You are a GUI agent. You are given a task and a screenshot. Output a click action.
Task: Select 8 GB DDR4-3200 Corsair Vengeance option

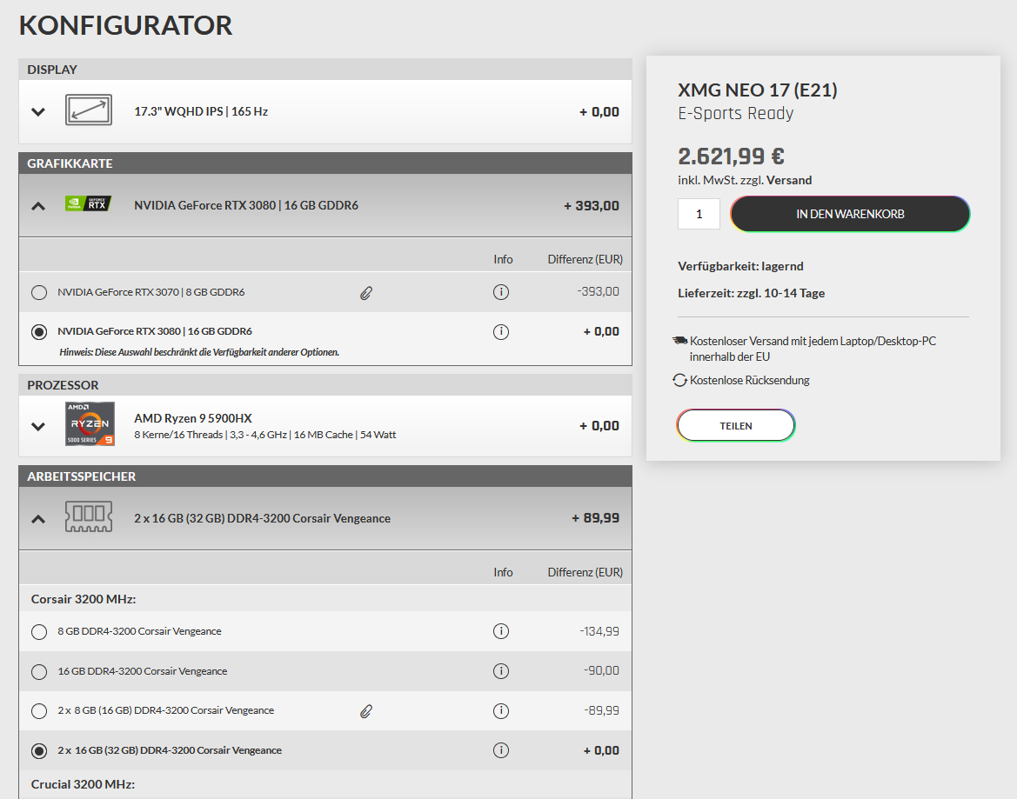point(39,631)
